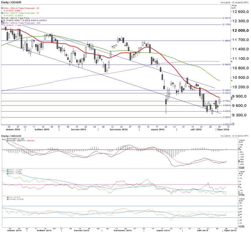Click the red SMA 20 price axis marker
Screen dimensions: 251x233
pyautogui.click(x=232, y=97)
